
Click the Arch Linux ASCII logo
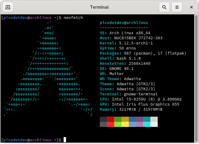48,69
